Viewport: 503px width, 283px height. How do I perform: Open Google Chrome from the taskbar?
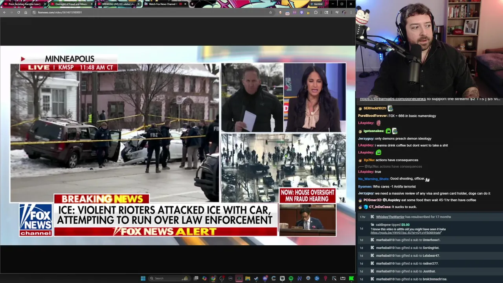tap(213, 278)
